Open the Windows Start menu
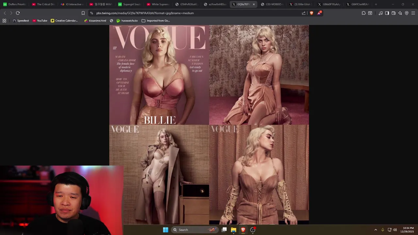The height and width of the screenshot is (235, 418). pos(166,230)
